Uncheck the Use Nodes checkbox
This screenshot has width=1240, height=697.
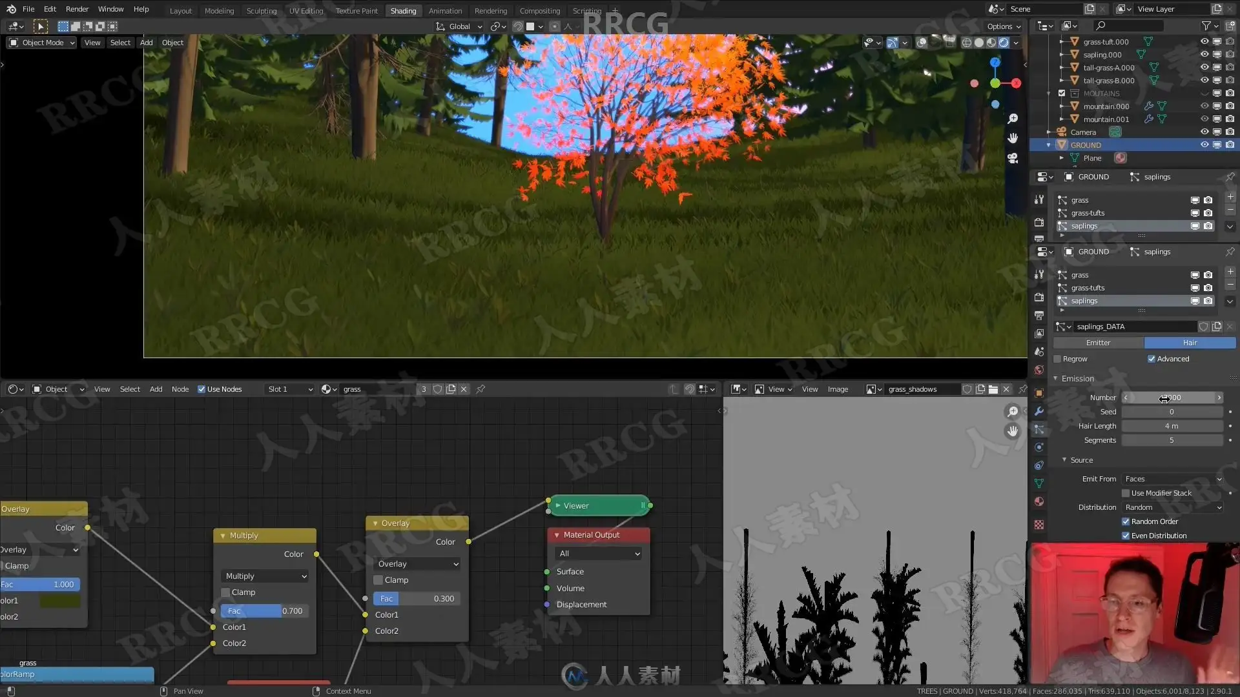pyautogui.click(x=201, y=389)
